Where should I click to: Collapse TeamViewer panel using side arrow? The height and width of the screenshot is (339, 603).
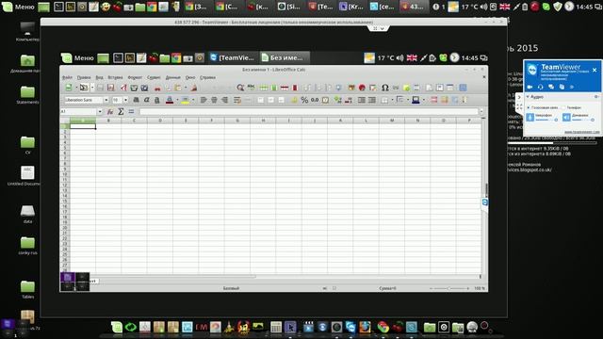click(x=519, y=97)
